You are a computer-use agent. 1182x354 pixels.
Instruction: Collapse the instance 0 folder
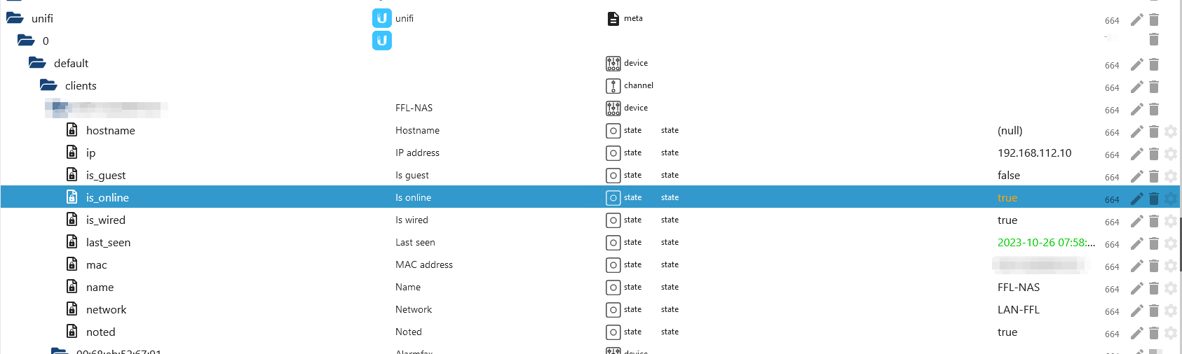[26, 41]
